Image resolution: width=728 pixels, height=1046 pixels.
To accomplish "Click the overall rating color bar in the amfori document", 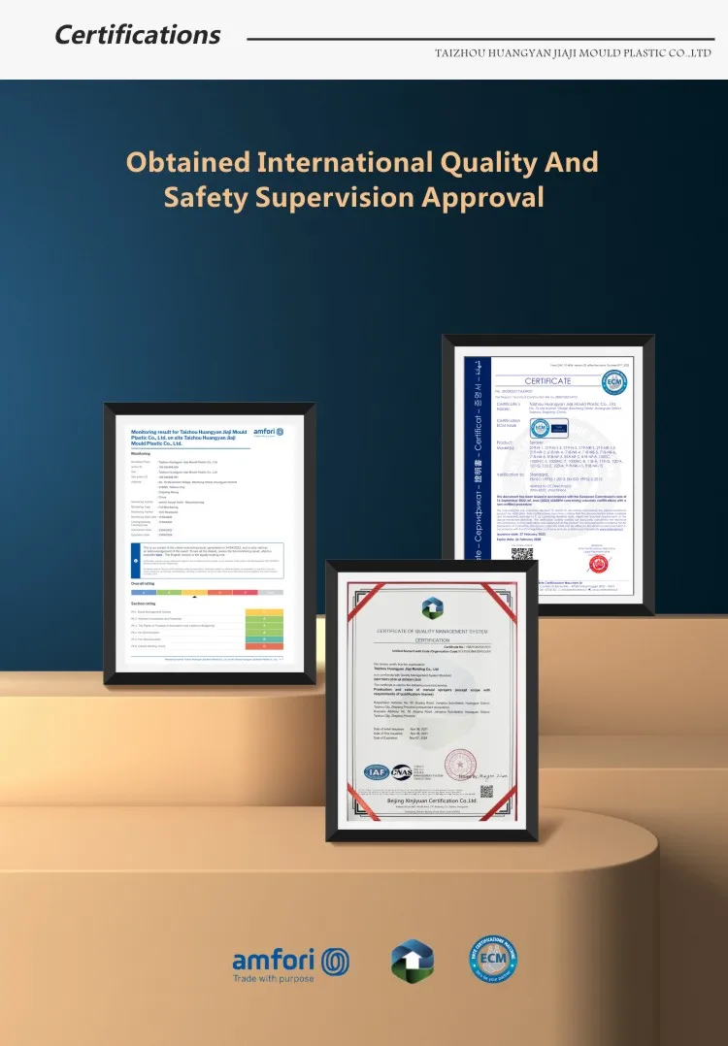I will click(207, 592).
